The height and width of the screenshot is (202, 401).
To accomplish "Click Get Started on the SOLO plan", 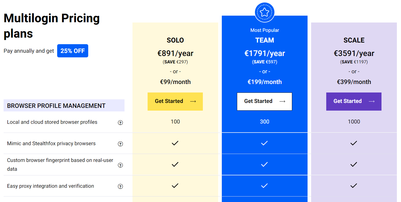I will click(x=175, y=101).
